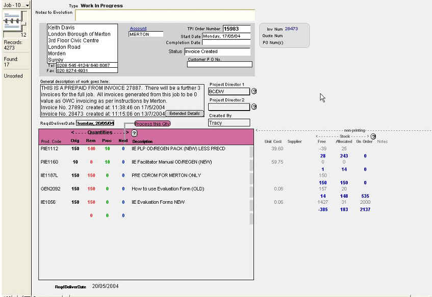Click description PRE CDROM FOR MERTON ONLY
This screenshot has height=297, width=432.
click(x=166, y=175)
